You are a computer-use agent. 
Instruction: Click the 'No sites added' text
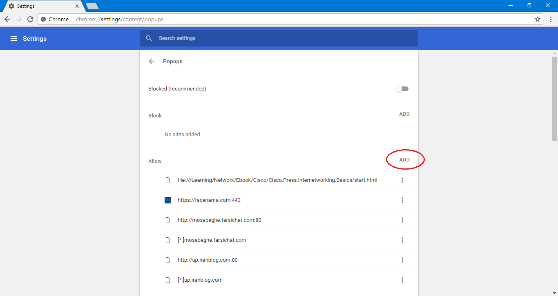[182, 135]
